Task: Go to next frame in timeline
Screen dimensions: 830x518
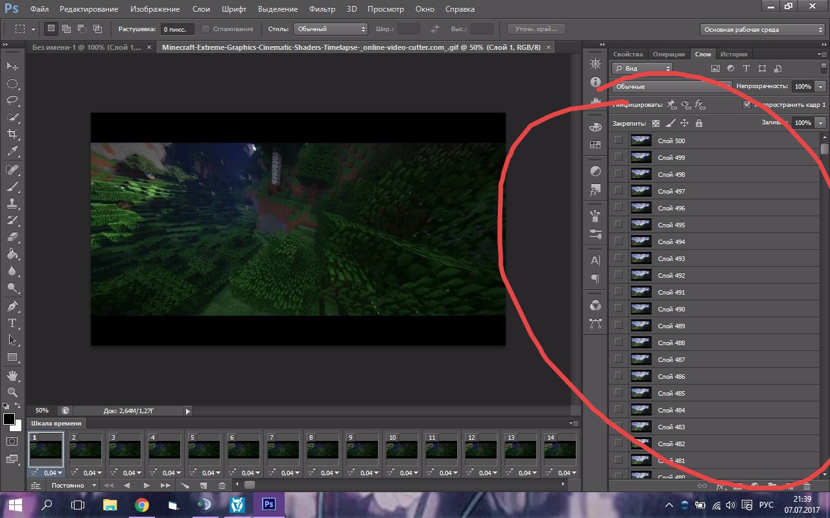Action: pos(166,485)
